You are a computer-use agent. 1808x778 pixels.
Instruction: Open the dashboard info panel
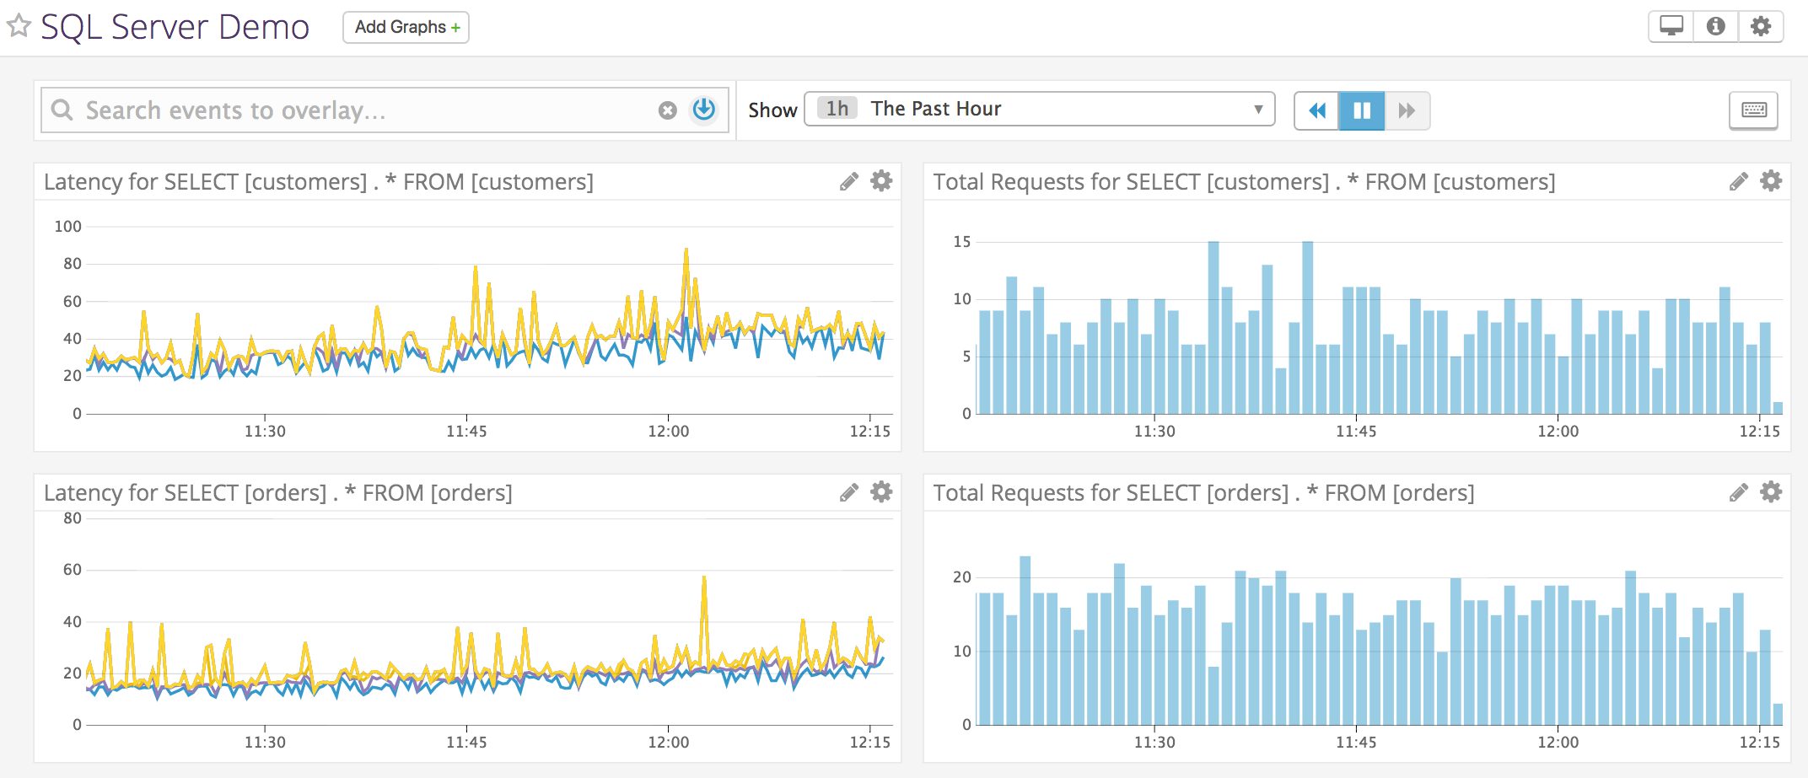point(1715,26)
